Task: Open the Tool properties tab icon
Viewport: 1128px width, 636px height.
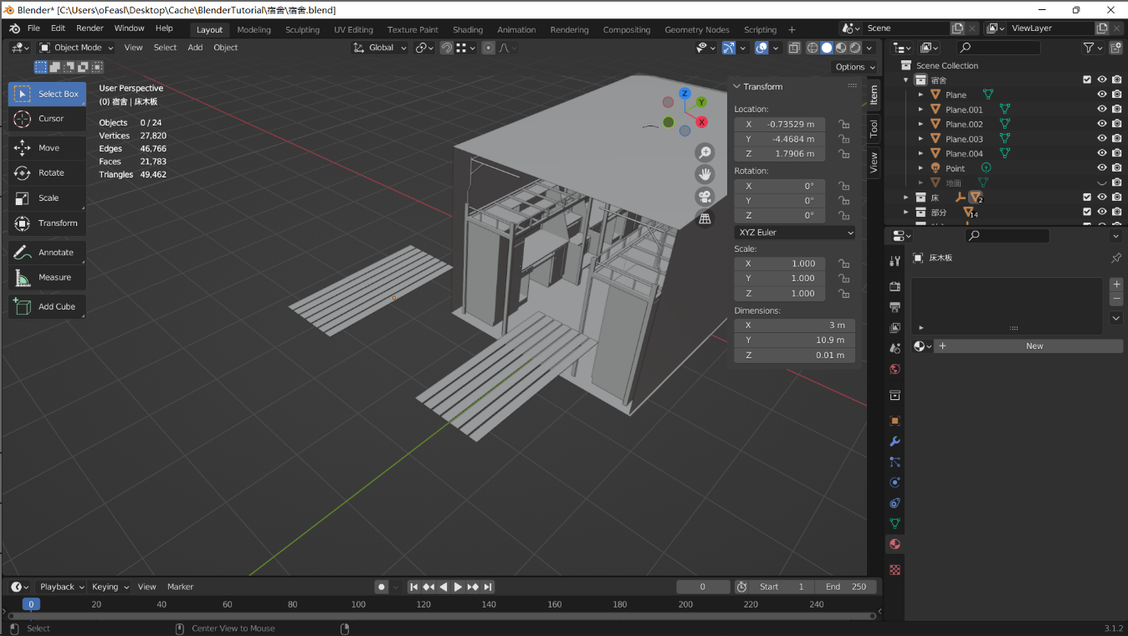Action: point(895,261)
